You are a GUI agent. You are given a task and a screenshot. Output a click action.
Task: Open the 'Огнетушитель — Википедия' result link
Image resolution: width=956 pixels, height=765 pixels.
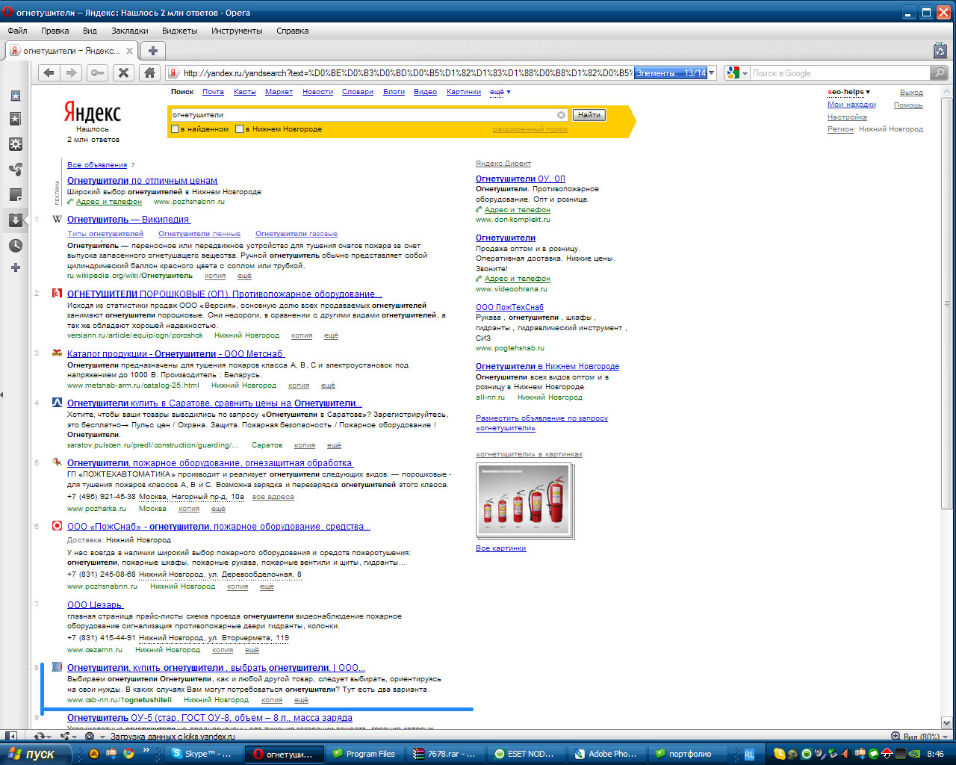click(x=128, y=220)
